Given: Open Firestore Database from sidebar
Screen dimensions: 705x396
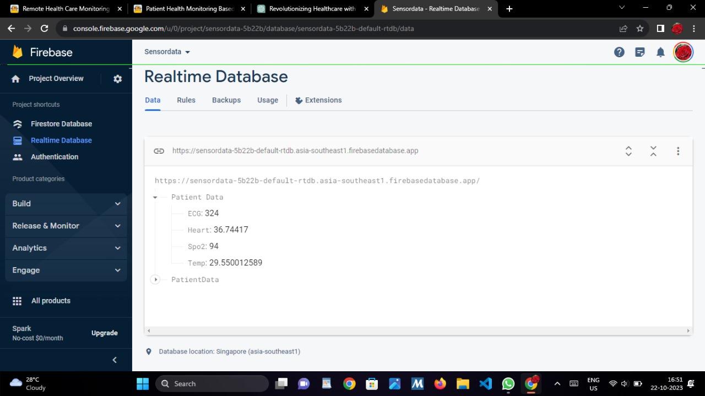Looking at the screenshot, I should (x=61, y=124).
